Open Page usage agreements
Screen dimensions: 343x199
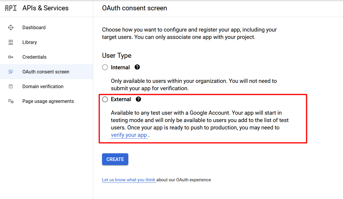pyautogui.click(x=46, y=101)
